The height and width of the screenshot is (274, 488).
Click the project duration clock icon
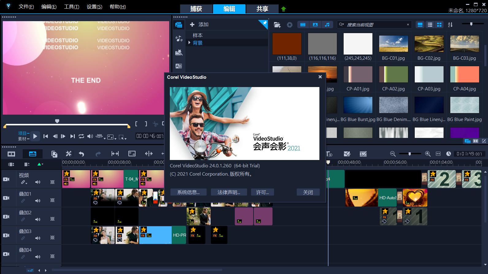click(448, 154)
